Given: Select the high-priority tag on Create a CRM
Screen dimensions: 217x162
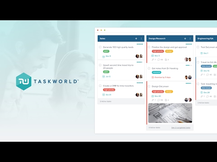Looking at the screenshot, I should click(109, 90).
